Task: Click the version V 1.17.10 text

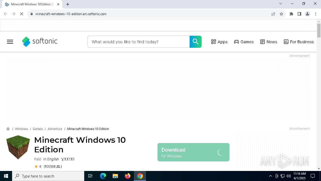Action: click(68, 159)
